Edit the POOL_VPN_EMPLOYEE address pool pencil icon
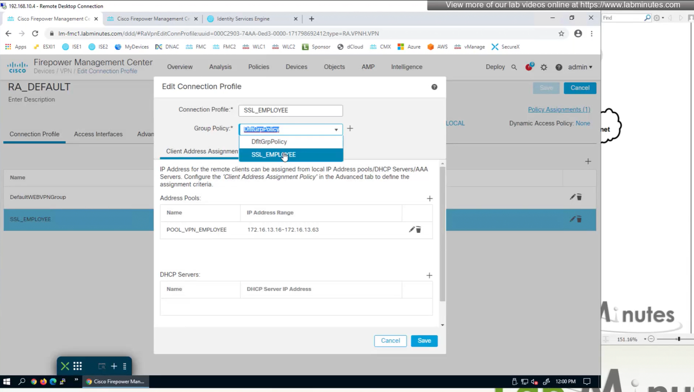Screen dimensions: 694x392 [411, 230]
